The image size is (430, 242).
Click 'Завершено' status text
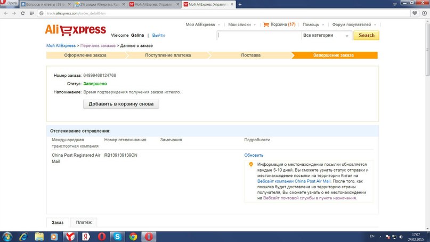pyautogui.click(x=95, y=84)
